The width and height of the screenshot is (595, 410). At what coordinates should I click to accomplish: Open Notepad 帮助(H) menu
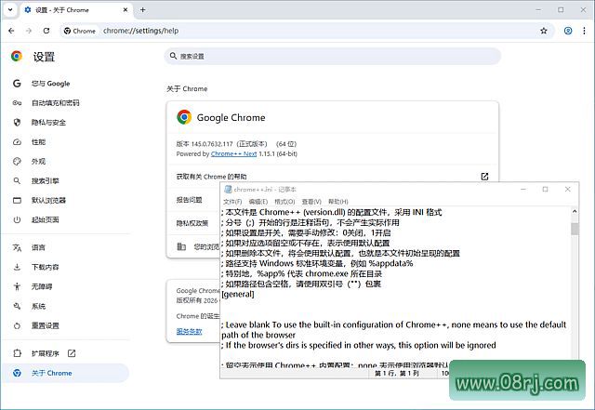[x=338, y=202]
